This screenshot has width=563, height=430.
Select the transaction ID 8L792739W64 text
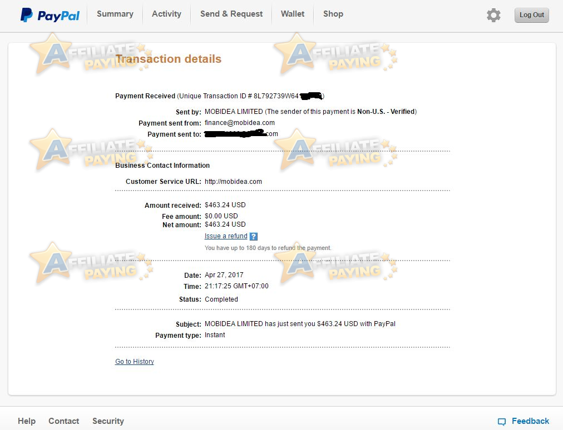pyautogui.click(x=276, y=96)
